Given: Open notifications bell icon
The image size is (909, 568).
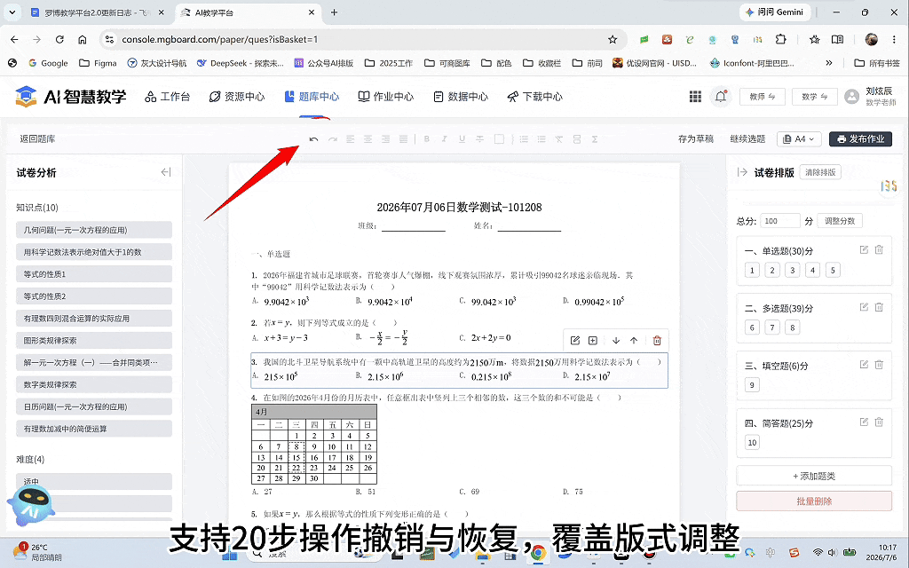Looking at the screenshot, I should point(721,97).
